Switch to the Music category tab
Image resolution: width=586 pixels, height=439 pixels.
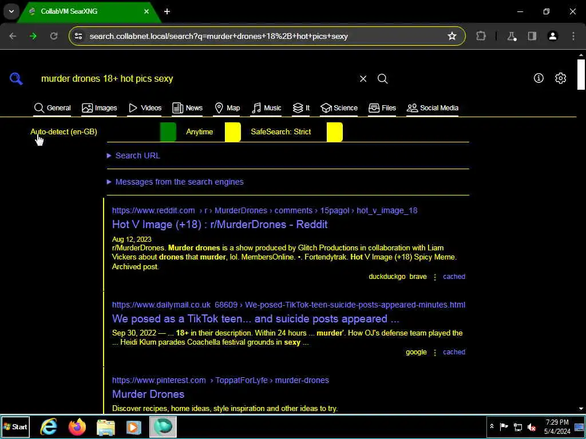267,108
